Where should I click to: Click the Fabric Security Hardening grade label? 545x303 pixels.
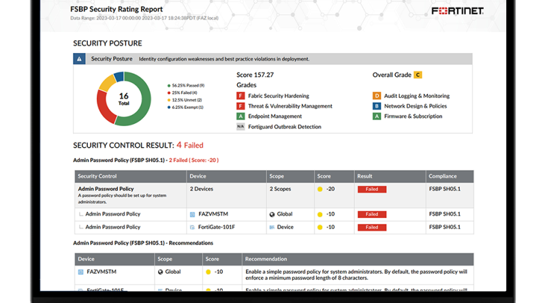(x=279, y=96)
